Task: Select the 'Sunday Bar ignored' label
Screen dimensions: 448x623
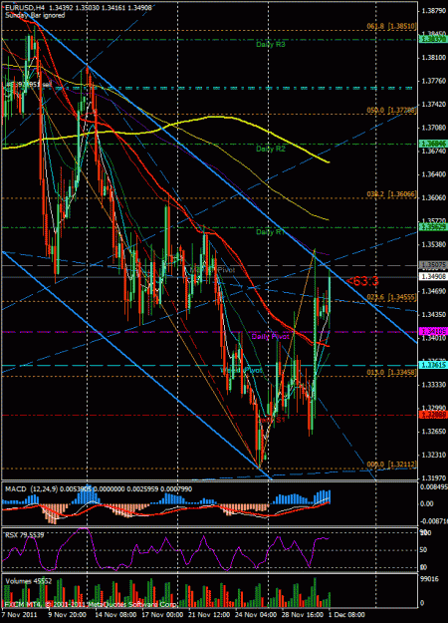Action: (35, 15)
